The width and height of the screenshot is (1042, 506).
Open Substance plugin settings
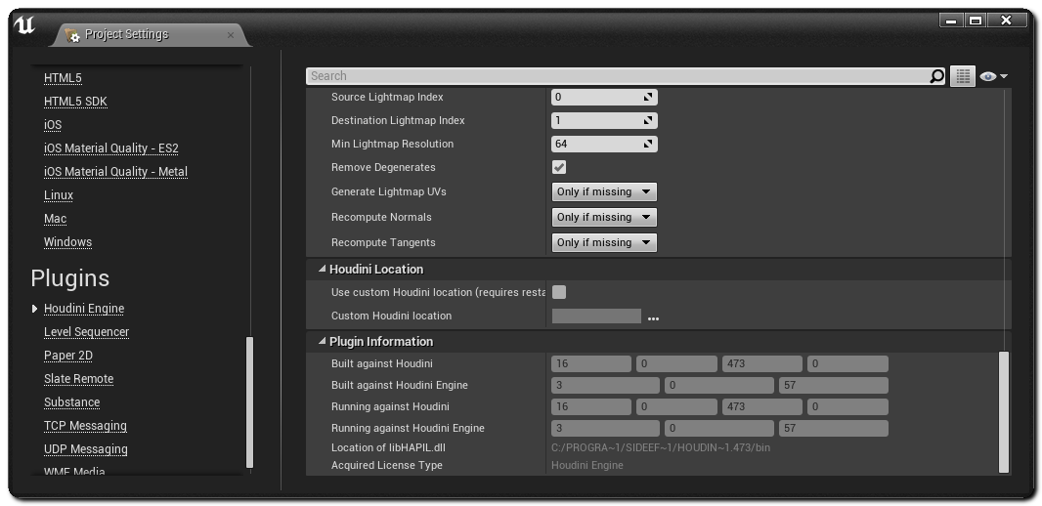(x=71, y=402)
